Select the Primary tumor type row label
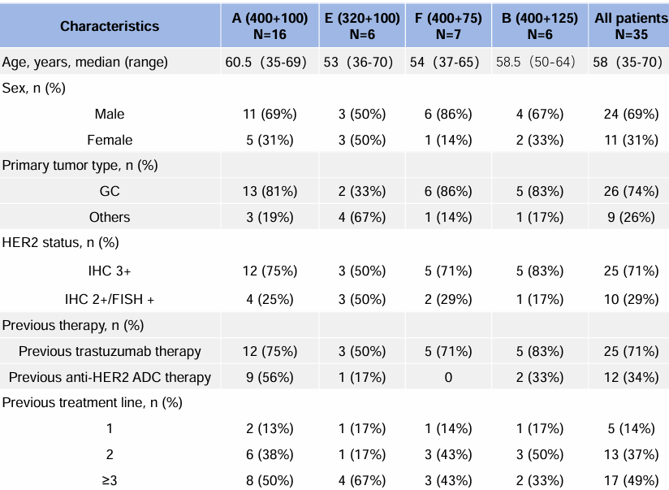This screenshot has width=669, height=490. 80,165
